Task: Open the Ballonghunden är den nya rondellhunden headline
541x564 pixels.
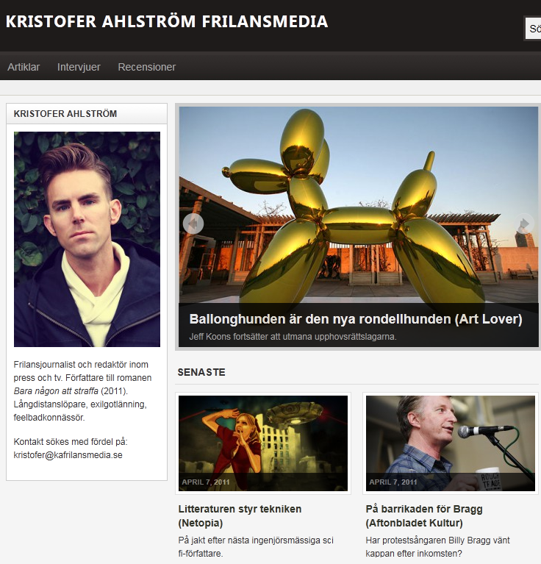Action: (356, 319)
